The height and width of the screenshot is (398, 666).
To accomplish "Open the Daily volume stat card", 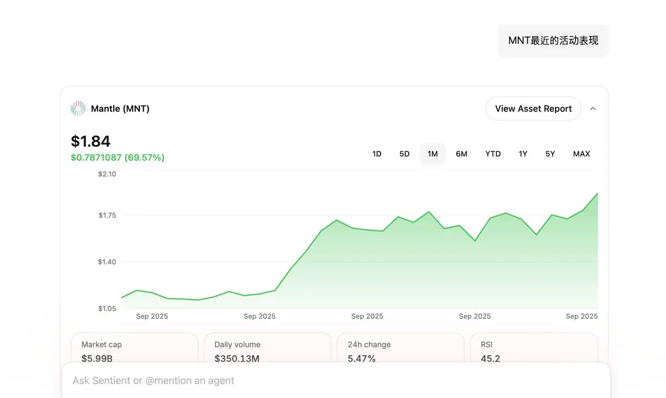I will pyautogui.click(x=268, y=348).
